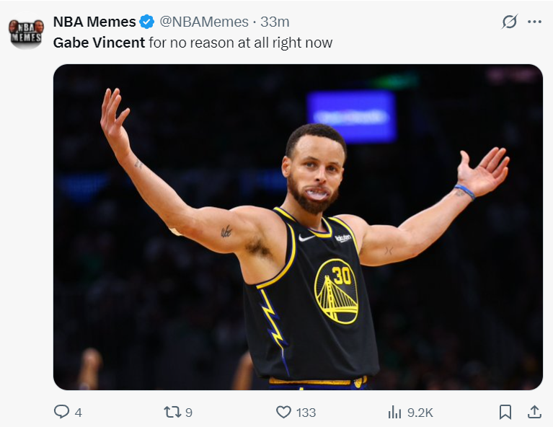The image size is (553, 427).
Task: Click the reply speech bubble icon
Action: pos(63,412)
